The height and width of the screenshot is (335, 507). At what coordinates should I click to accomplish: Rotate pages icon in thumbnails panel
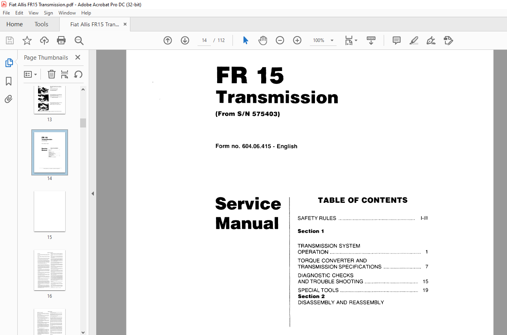(78, 74)
